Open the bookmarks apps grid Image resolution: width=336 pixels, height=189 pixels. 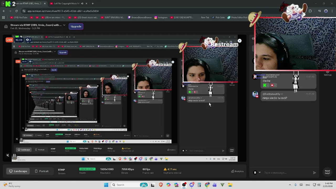(x=3, y=18)
